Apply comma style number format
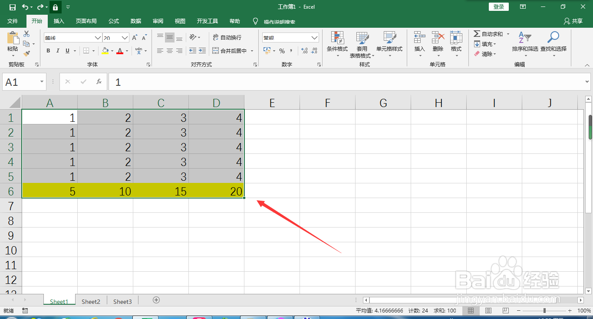Screen dimensions: 593x319 pos(291,51)
